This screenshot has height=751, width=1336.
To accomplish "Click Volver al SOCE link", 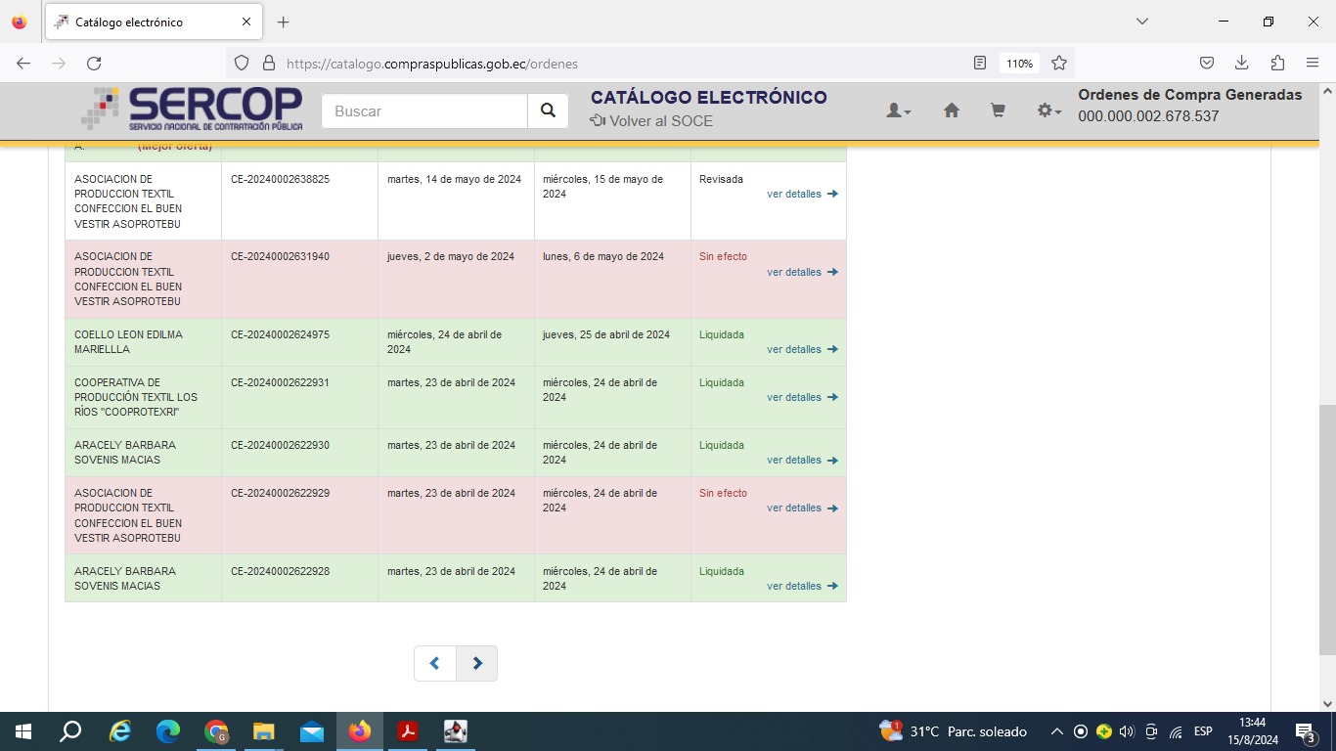I will (x=651, y=121).
